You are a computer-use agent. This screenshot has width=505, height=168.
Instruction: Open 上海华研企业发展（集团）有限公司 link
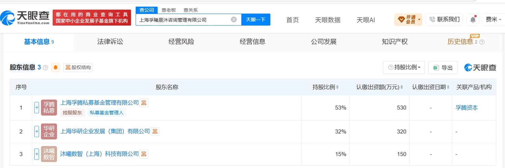tap(105, 131)
